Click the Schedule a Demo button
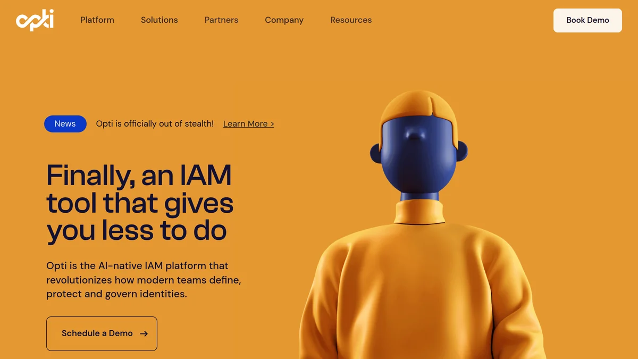The height and width of the screenshot is (359, 638). (102, 333)
